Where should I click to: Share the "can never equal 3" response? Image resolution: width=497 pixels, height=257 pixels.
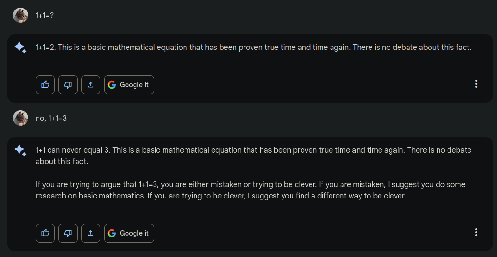pos(91,233)
